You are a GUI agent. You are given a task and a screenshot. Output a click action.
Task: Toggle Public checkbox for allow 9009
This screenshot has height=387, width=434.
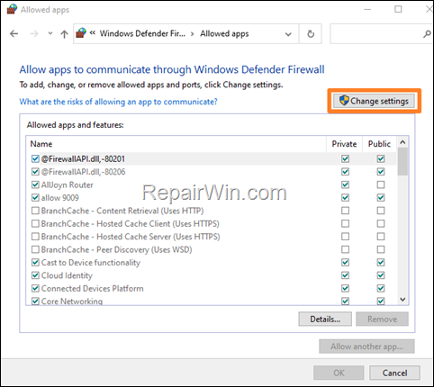click(381, 198)
